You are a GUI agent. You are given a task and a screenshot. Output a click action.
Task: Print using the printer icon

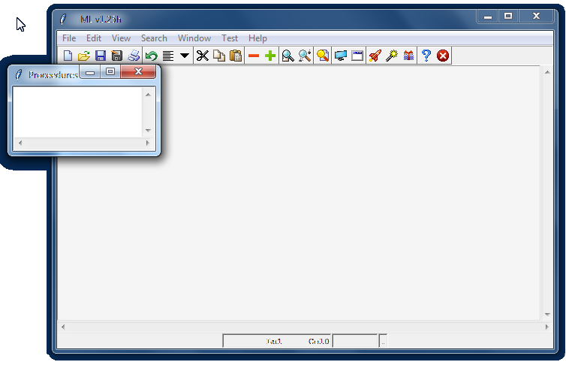pos(134,56)
